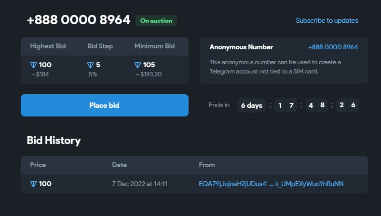
Task: Click the 6 days countdown box
Action: click(x=252, y=105)
